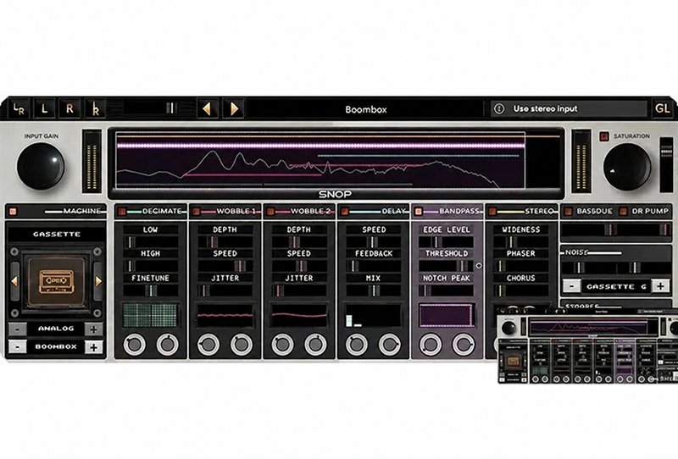Click the Input Gain knob
Viewport: 678px width, 459px height.
[x=41, y=166]
